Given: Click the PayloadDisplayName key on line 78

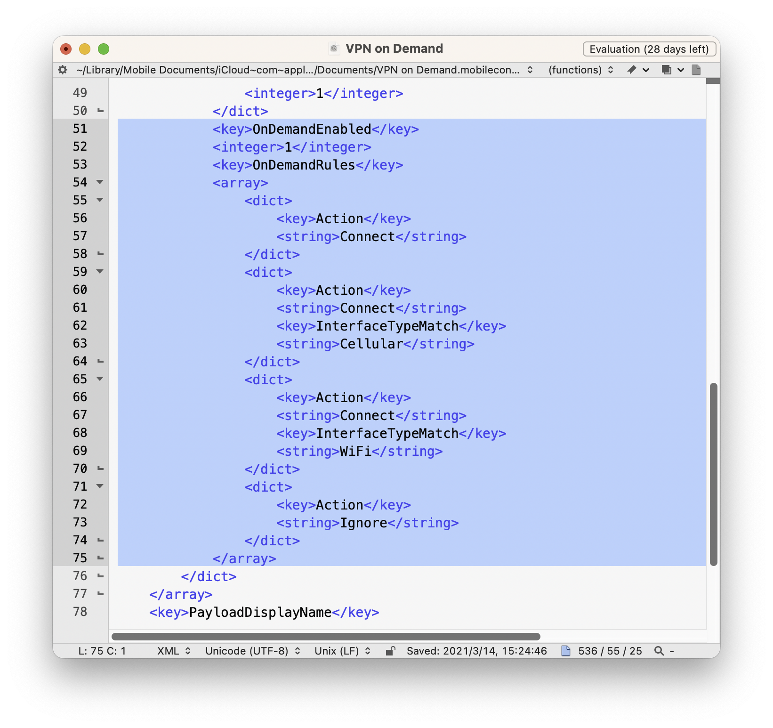Looking at the screenshot, I should [x=260, y=612].
